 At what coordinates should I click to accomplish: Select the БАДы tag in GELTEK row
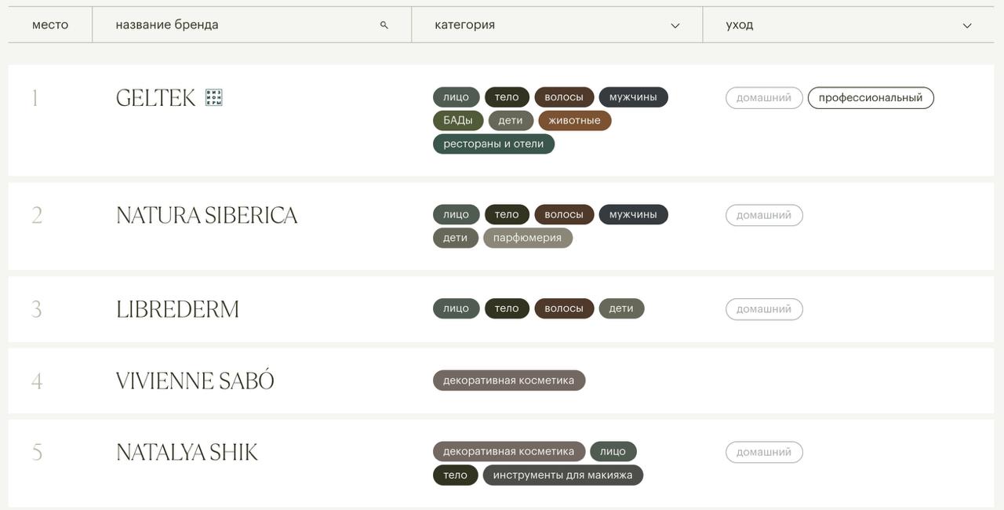click(458, 121)
